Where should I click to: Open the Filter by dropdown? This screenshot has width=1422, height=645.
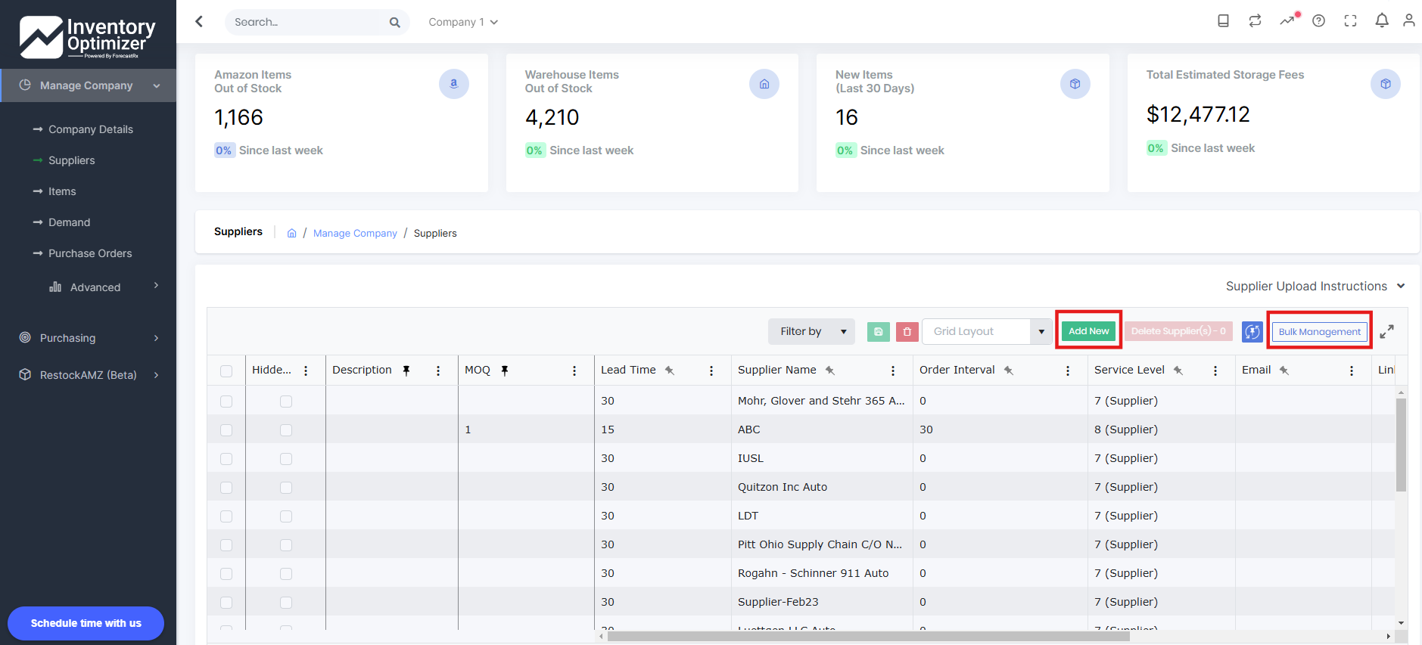pyautogui.click(x=811, y=331)
